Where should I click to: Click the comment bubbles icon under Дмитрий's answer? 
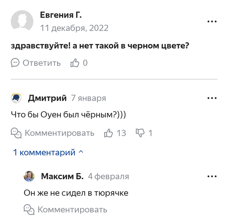pyautogui.click(x=16, y=133)
